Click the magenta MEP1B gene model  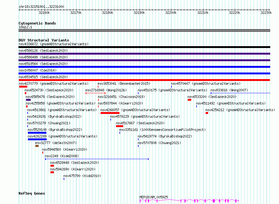pos(189,201)
